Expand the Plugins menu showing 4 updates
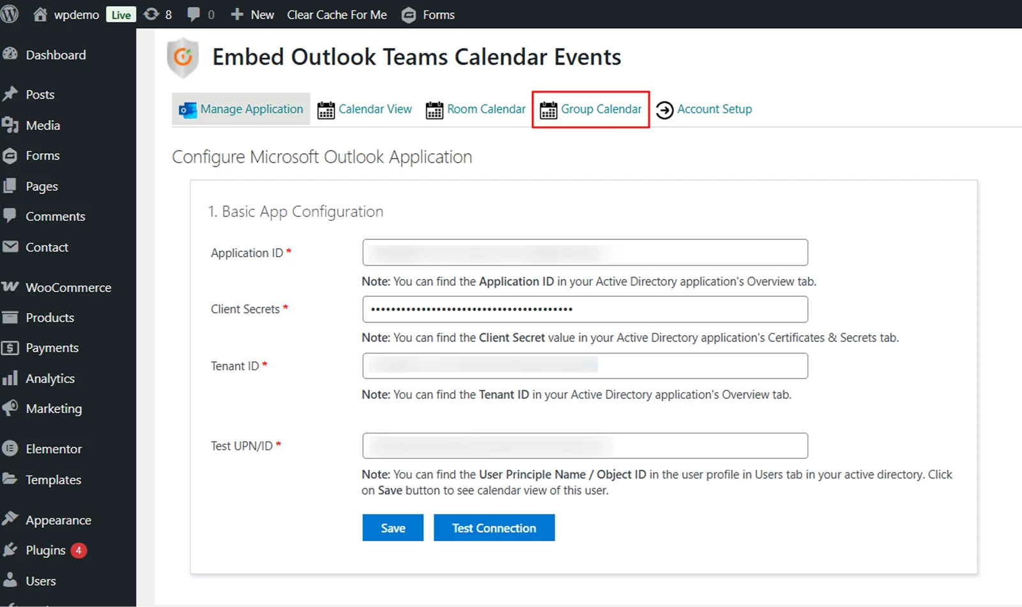The height and width of the screenshot is (607, 1022). (45, 550)
